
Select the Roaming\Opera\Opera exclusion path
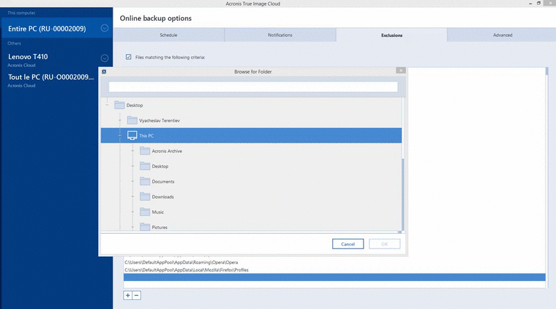[x=181, y=262]
